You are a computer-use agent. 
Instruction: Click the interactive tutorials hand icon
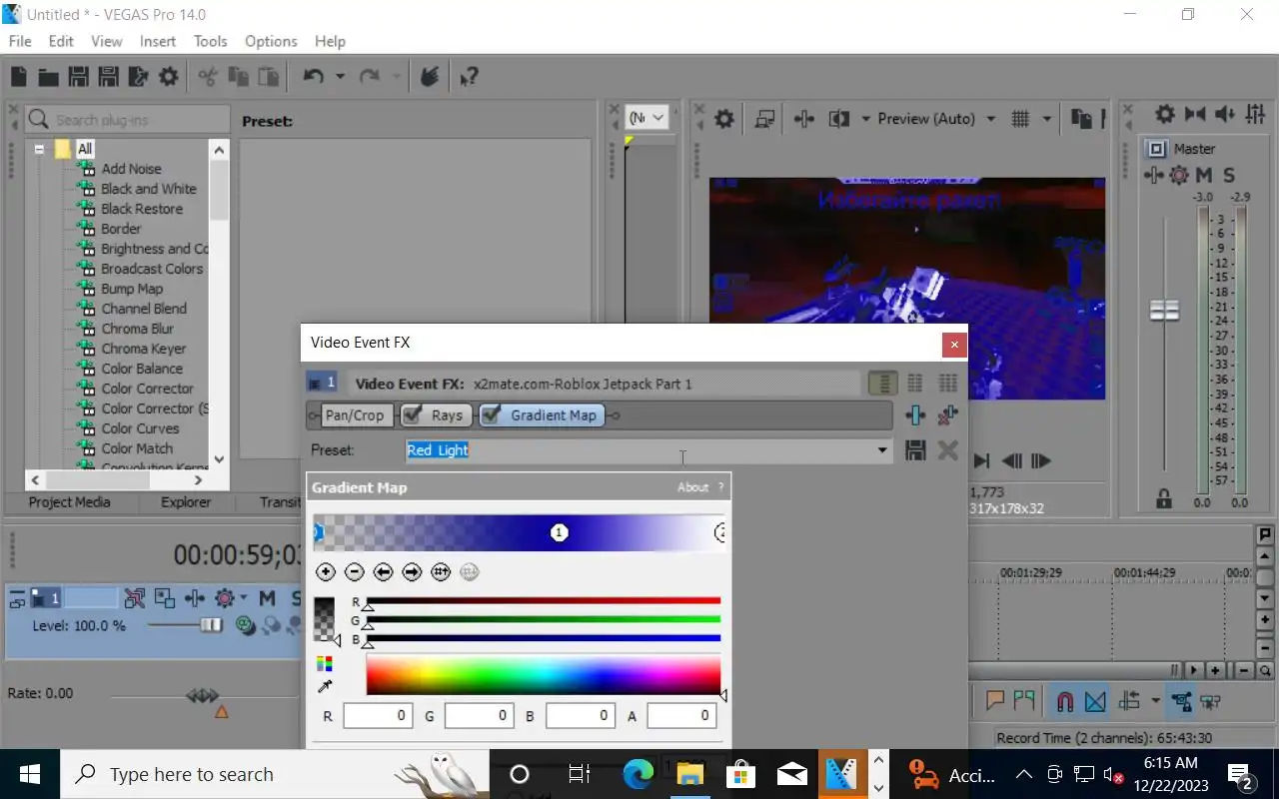[429, 77]
